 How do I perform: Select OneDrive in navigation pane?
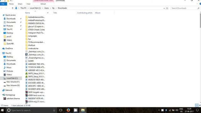(9, 49)
